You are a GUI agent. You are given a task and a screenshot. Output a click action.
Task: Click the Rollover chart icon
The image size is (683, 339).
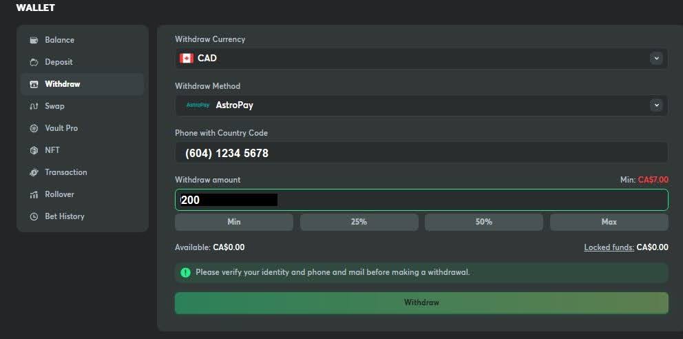click(x=34, y=194)
